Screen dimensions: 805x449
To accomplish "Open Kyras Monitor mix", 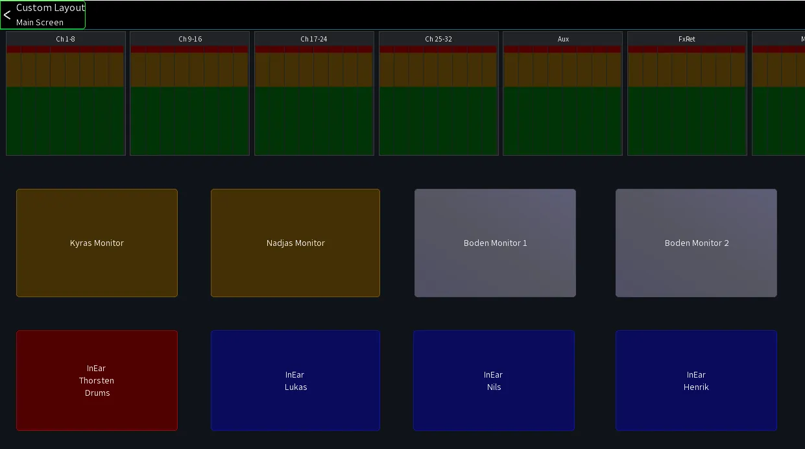I will tap(97, 243).
